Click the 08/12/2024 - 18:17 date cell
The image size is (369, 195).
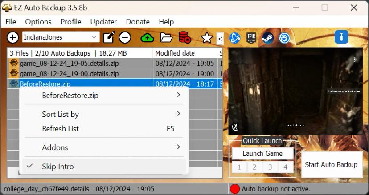click(185, 84)
